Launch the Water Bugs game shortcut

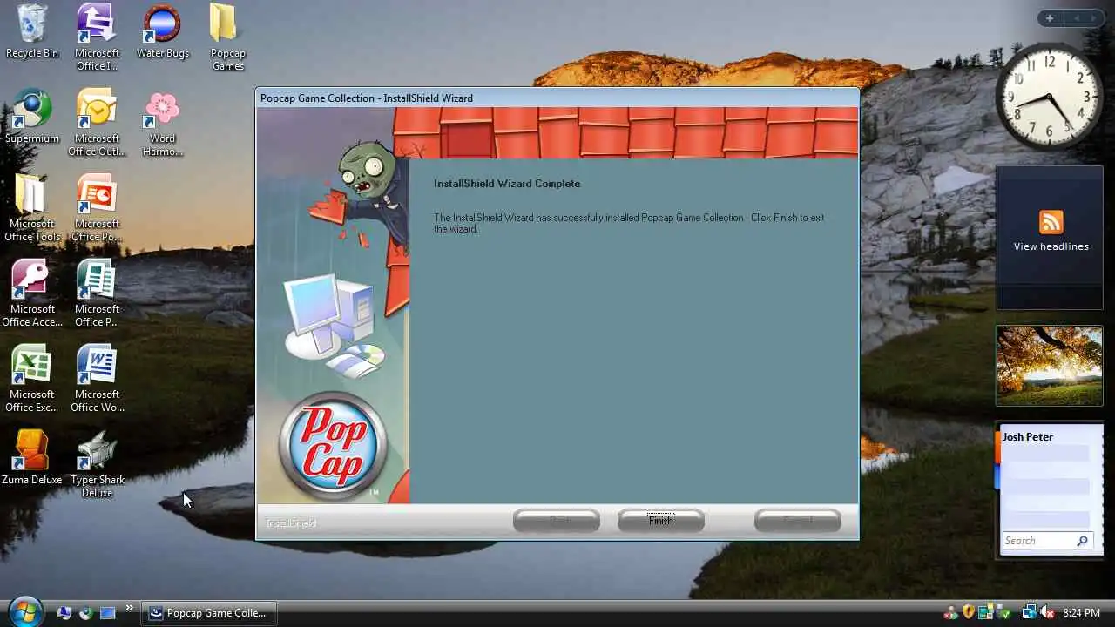(162, 32)
